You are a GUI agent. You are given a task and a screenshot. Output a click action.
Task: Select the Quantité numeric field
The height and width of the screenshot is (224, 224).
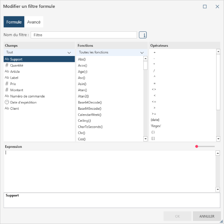pyautogui.click(x=17, y=65)
